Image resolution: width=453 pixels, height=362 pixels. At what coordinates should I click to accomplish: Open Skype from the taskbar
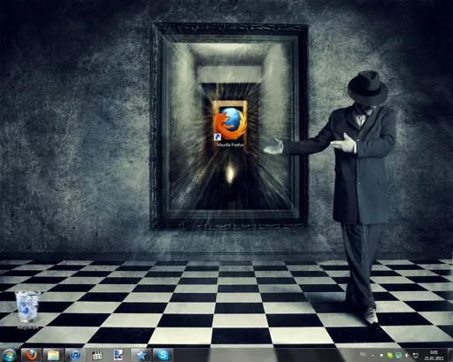pyautogui.click(x=163, y=355)
